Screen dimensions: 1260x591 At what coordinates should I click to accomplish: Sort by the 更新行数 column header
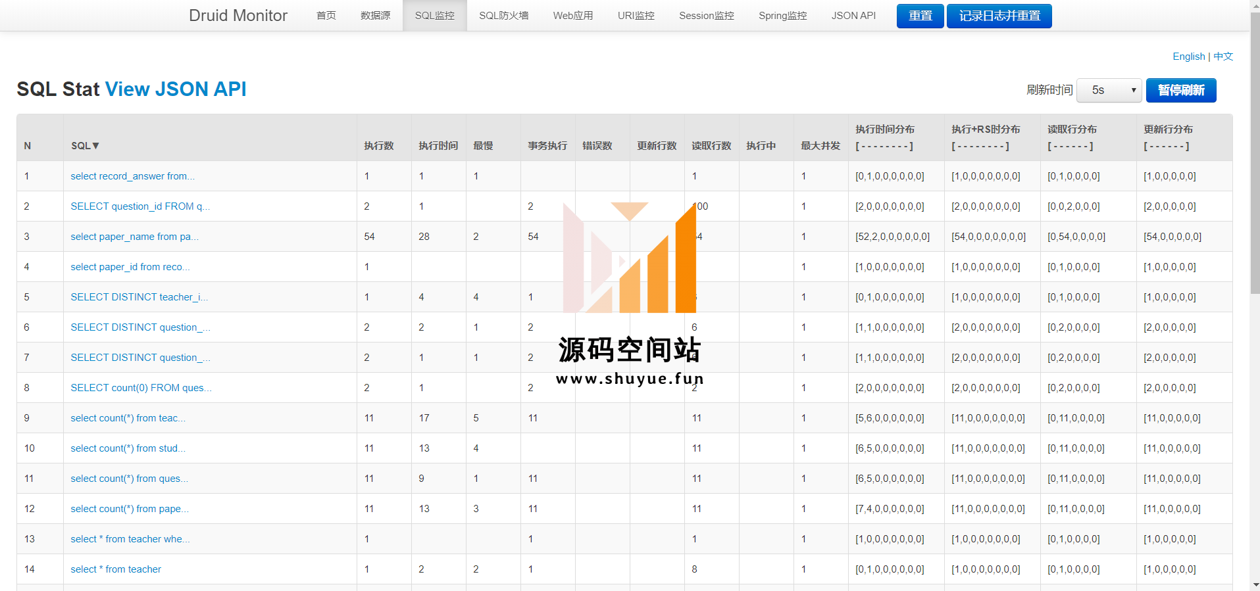pos(657,146)
